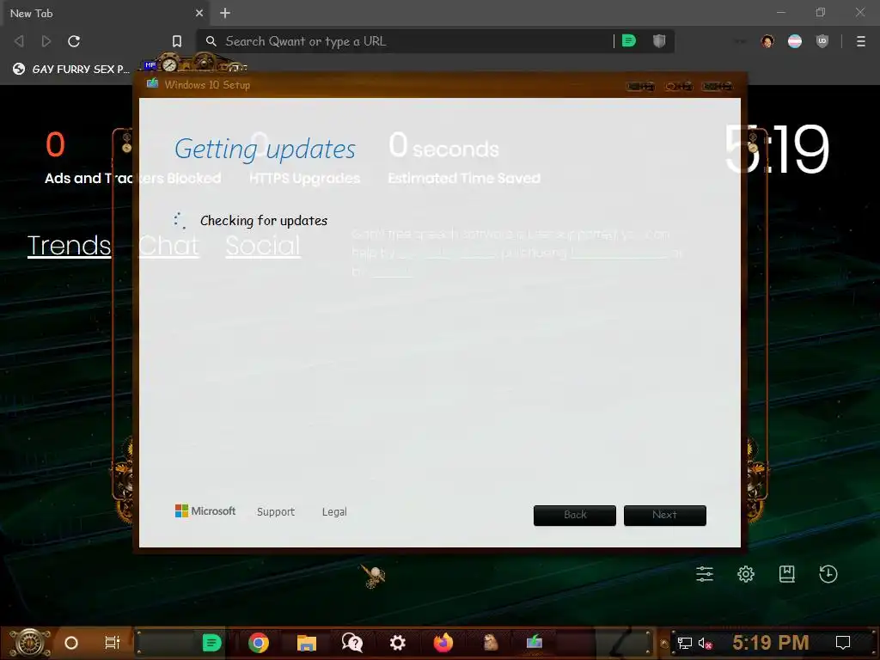The image size is (880, 660).
Task: Open the browser hamburger menu
Action: click(860, 41)
